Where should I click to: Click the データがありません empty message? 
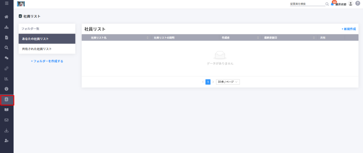pos(220,63)
